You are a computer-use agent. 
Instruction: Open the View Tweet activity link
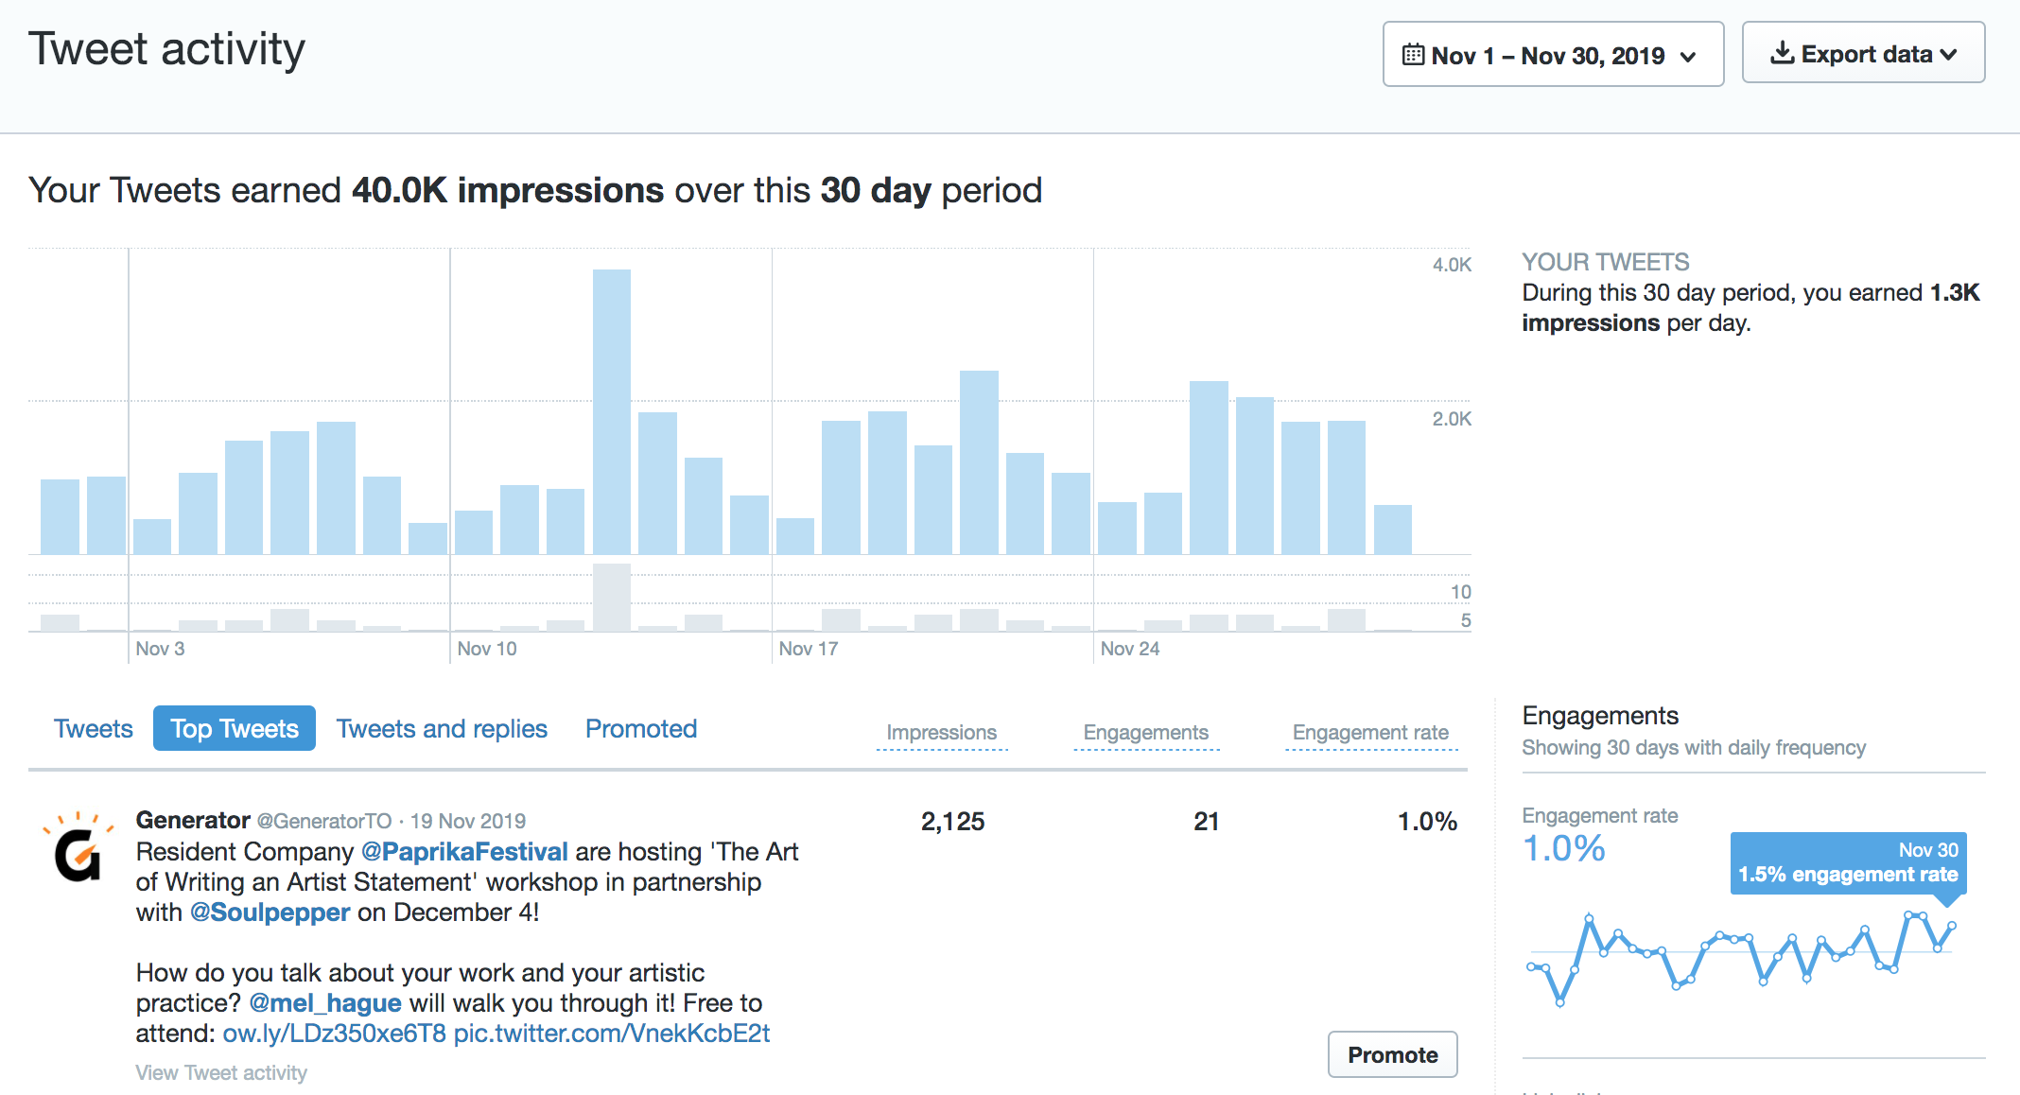pyautogui.click(x=221, y=1072)
